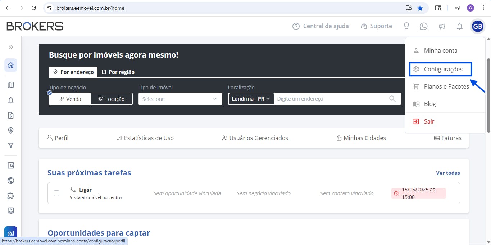The height and width of the screenshot is (245, 491).
Task: Expand the left sidebar with double chevron
Action: tap(11, 47)
